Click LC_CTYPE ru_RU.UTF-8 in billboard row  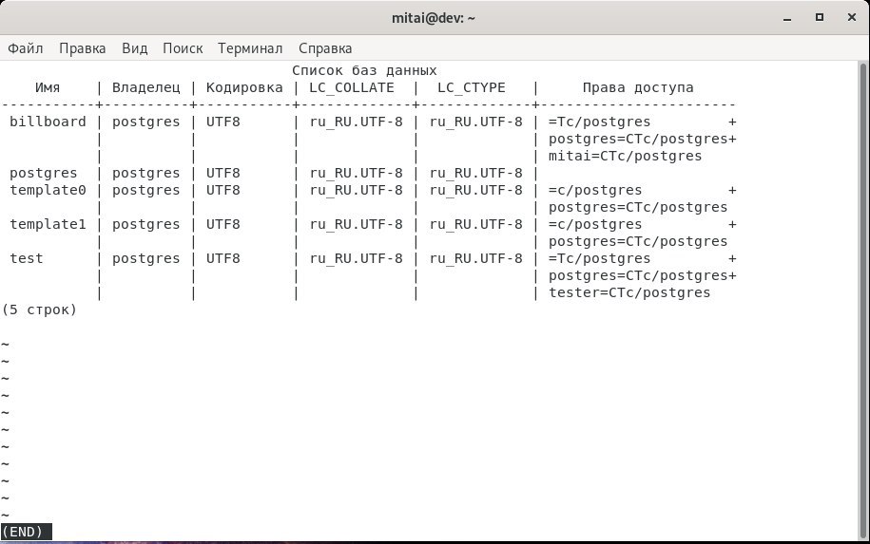click(476, 122)
